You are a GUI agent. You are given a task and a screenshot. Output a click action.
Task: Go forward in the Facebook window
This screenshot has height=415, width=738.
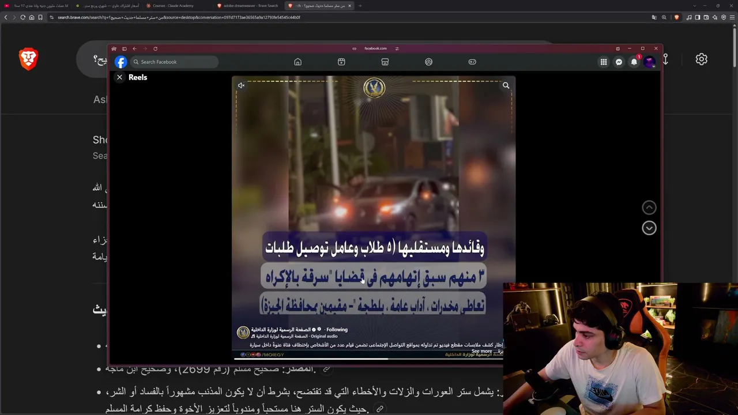(145, 49)
